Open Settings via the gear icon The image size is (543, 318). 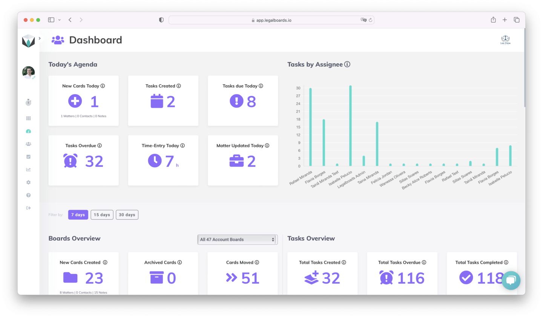28,182
